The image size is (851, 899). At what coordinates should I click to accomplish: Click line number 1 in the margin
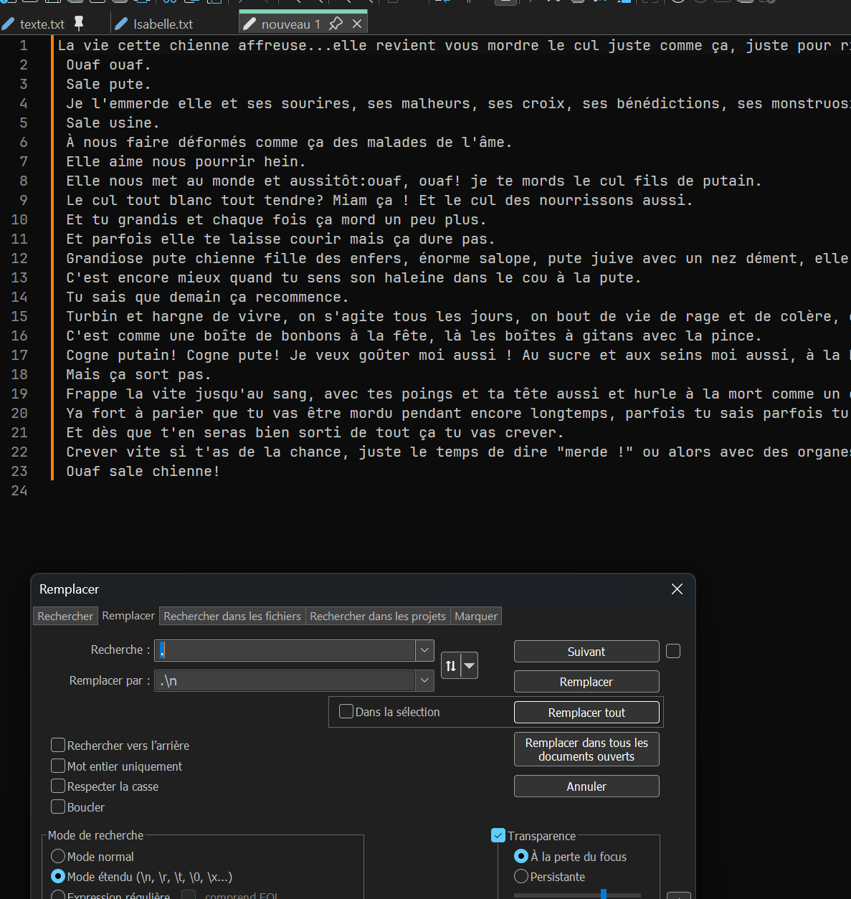tap(24, 45)
